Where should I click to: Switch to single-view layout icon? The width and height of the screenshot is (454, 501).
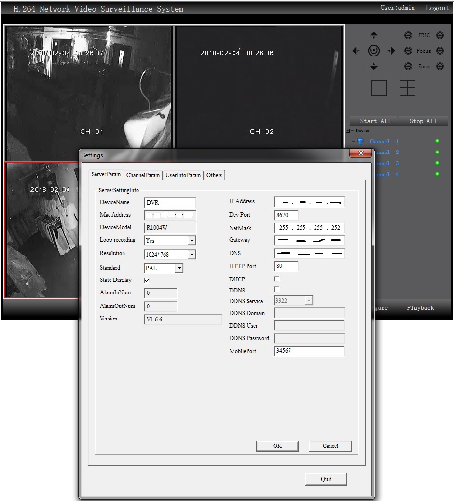(379, 88)
